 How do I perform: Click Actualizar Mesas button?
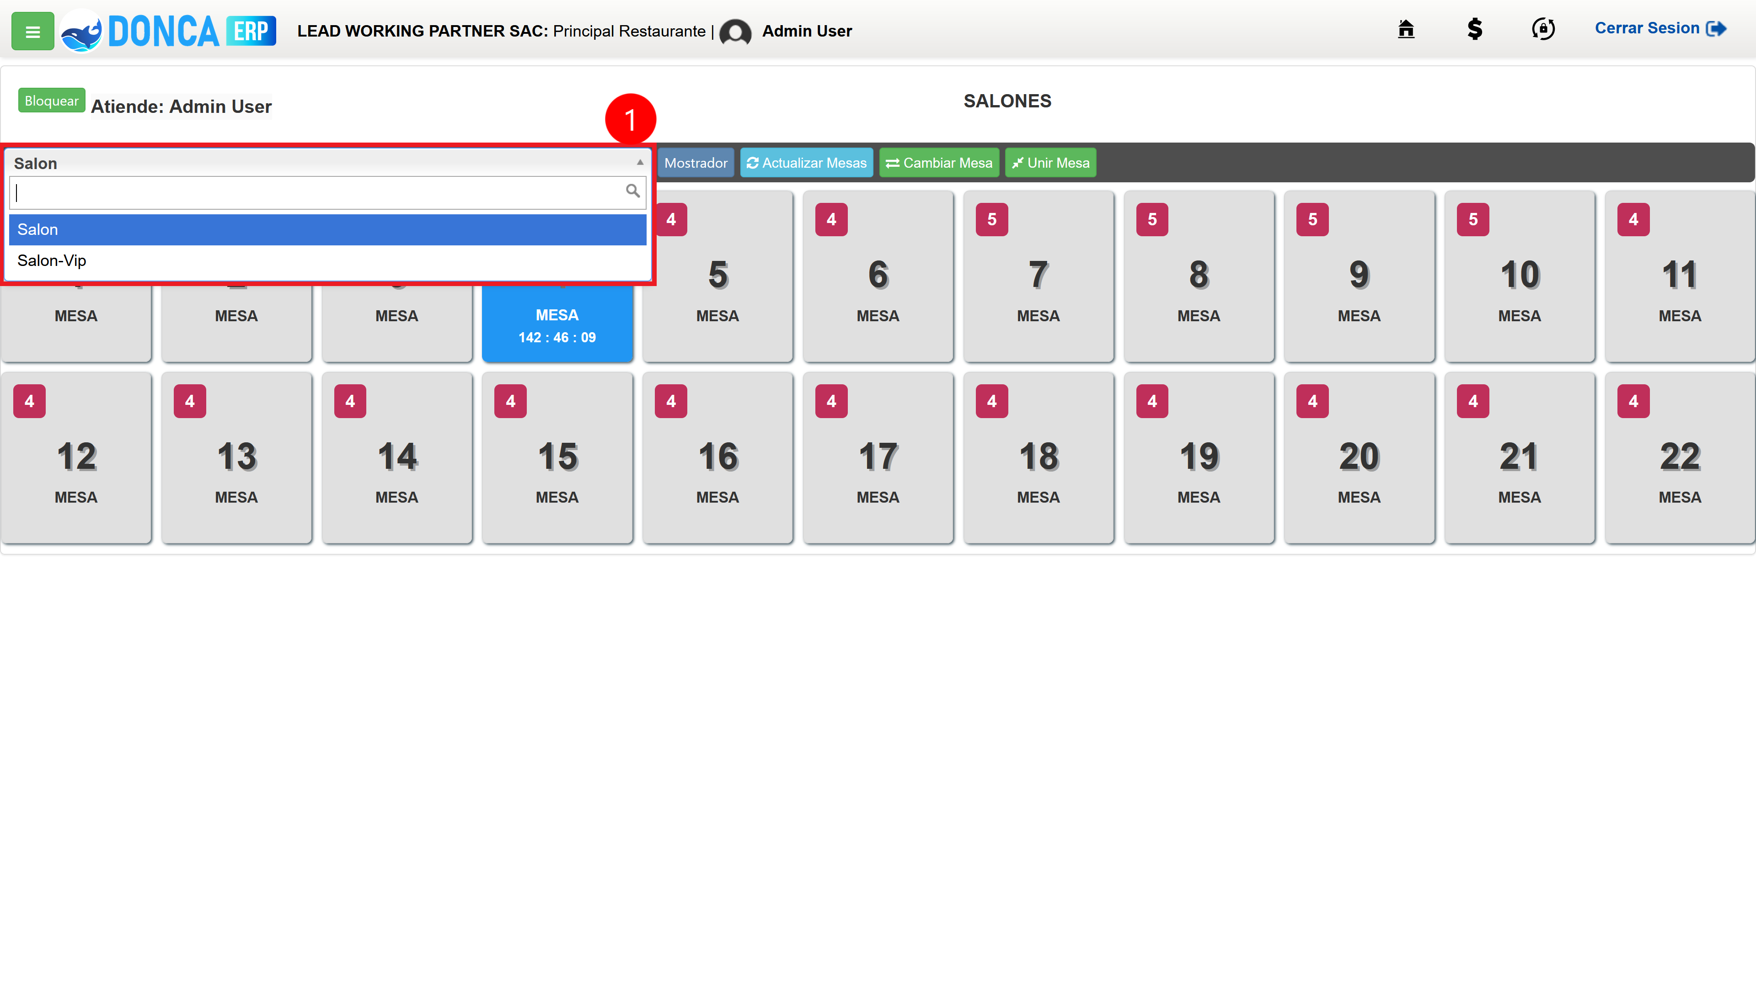(x=806, y=163)
